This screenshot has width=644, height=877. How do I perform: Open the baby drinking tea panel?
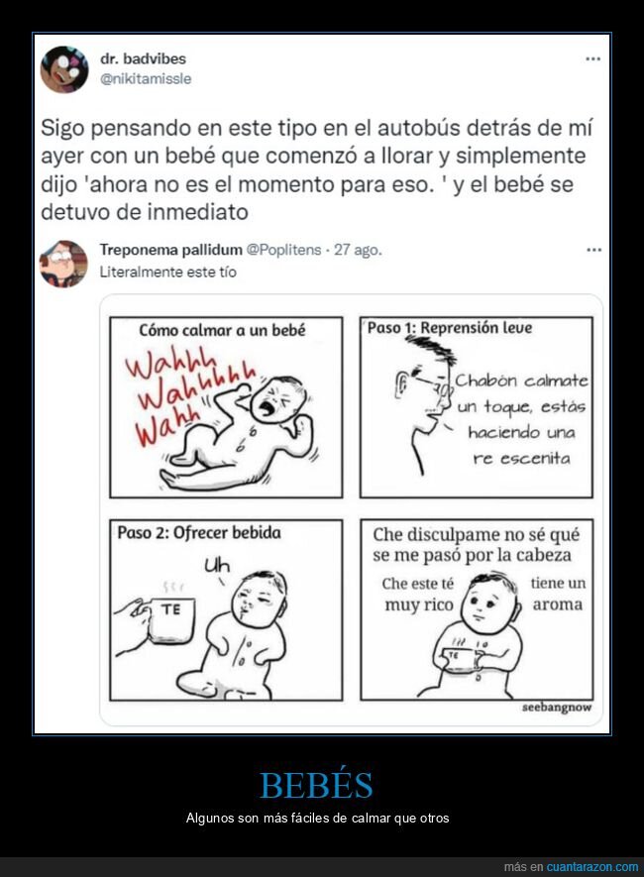point(477,609)
